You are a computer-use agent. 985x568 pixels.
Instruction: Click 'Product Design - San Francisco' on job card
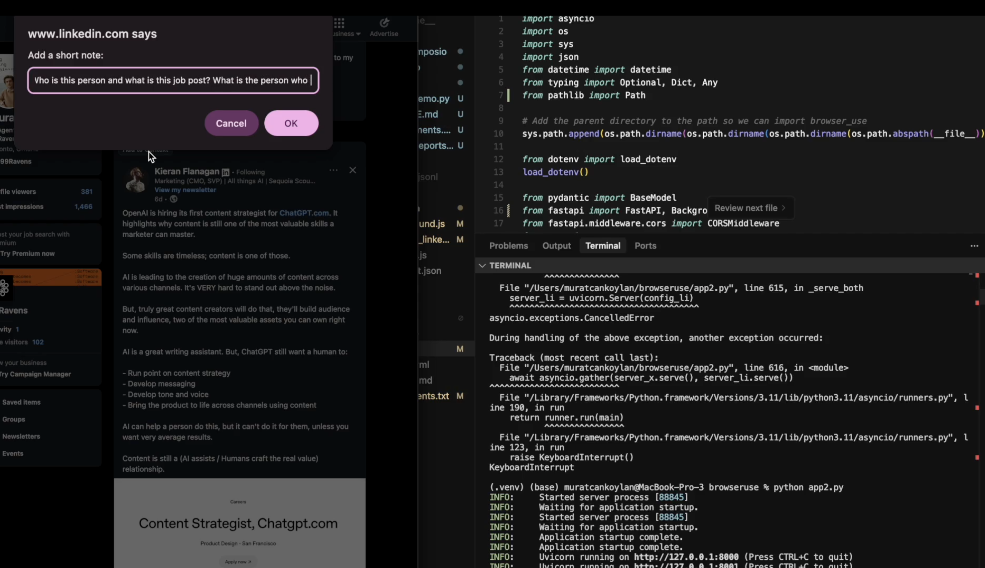click(238, 543)
